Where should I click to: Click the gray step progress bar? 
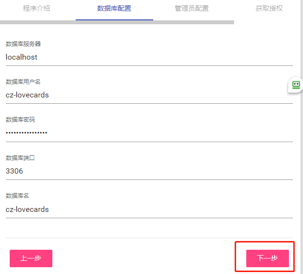194,22
